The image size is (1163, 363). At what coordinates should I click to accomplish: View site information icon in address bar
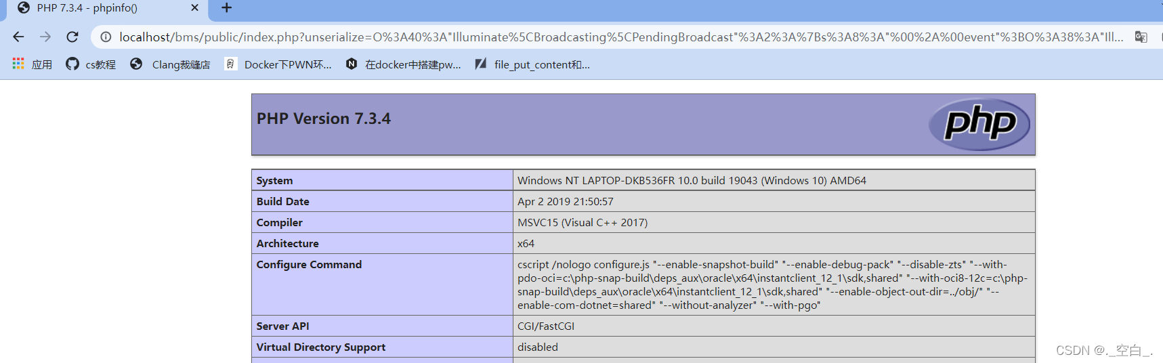point(106,37)
